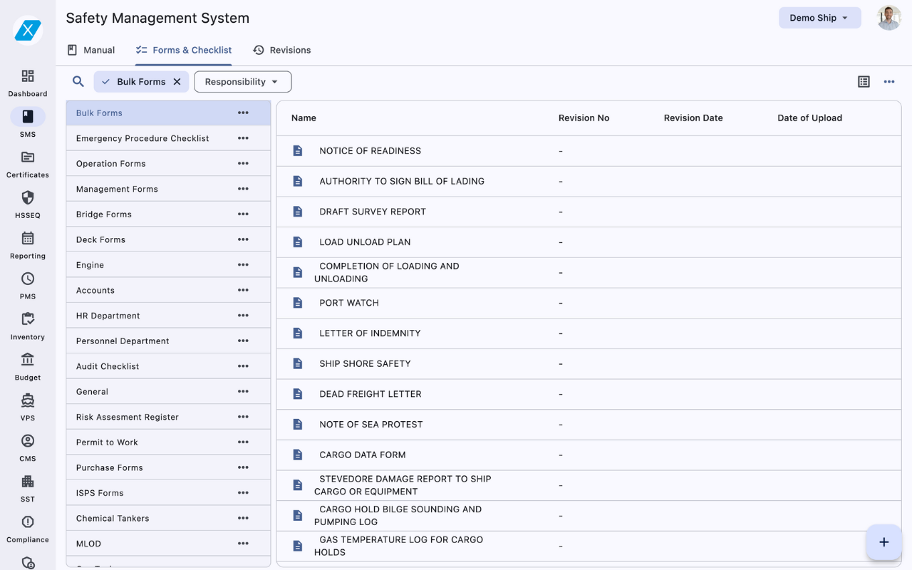Open NOTICE OF READINESS form
912x570 pixels.
pos(370,151)
